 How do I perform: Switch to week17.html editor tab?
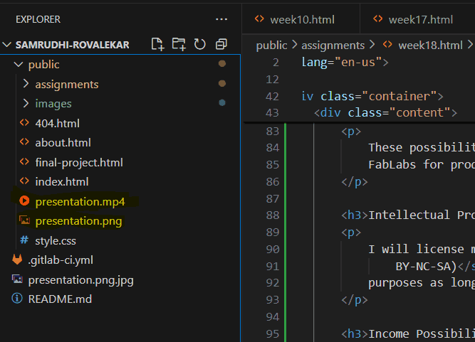pos(418,20)
